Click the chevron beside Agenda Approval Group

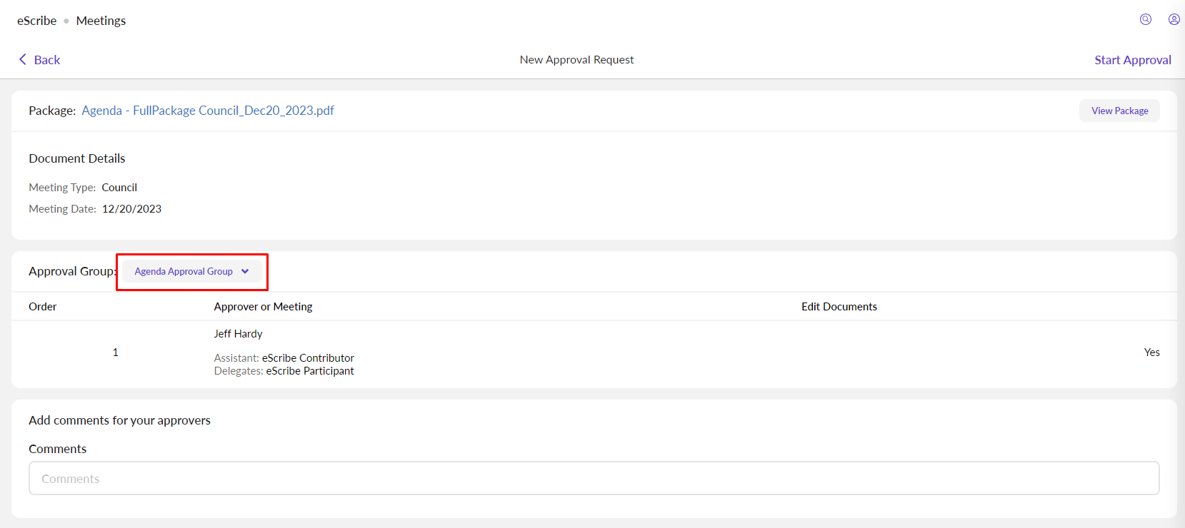pyautogui.click(x=245, y=271)
